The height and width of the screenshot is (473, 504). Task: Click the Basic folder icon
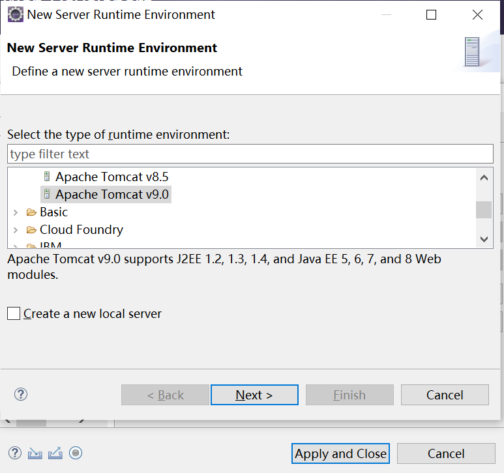point(31,212)
